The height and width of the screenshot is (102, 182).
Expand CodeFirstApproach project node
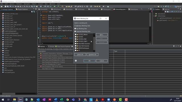point(1,31)
